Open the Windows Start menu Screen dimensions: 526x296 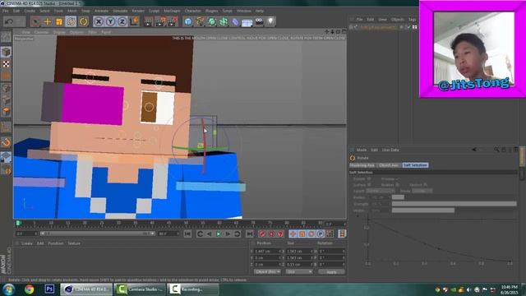[9, 289]
